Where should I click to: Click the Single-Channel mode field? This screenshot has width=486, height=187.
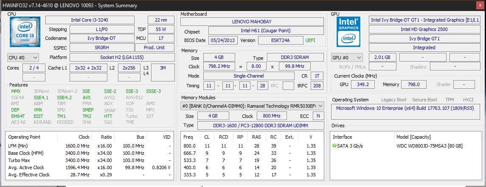point(249,76)
